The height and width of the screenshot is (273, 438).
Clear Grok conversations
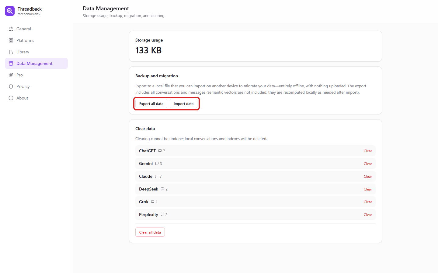[x=368, y=202]
